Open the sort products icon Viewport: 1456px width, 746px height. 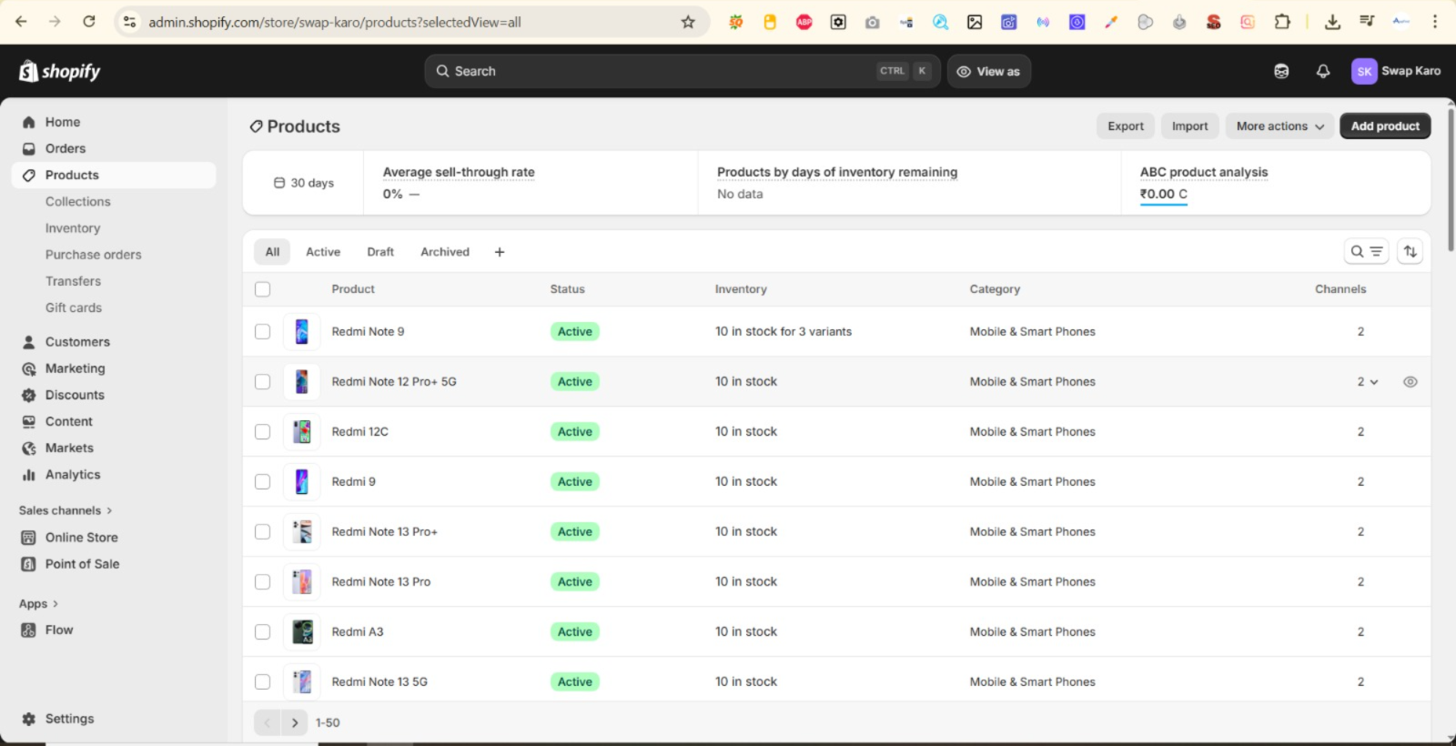(x=1410, y=252)
